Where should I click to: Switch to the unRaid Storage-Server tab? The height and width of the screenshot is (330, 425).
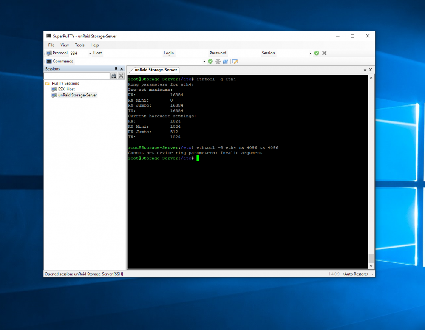(x=156, y=70)
